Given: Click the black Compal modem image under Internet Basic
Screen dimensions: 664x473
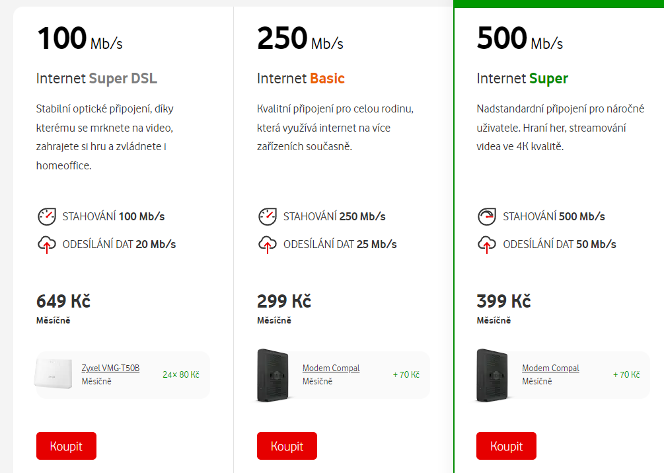Looking at the screenshot, I should click(x=272, y=374).
